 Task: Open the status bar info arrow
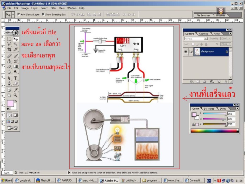[x=69, y=173]
